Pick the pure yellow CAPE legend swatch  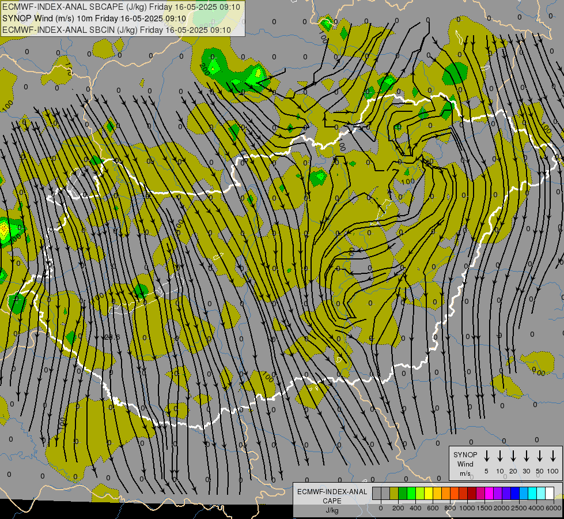tap(429, 493)
